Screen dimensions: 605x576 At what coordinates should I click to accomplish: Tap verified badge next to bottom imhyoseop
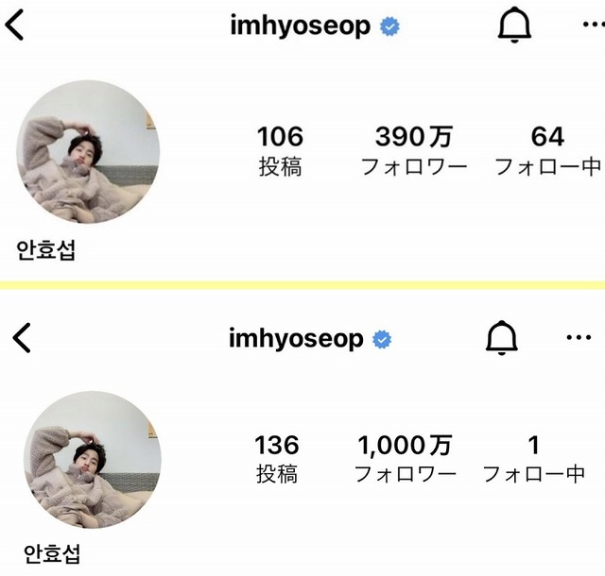(382, 339)
